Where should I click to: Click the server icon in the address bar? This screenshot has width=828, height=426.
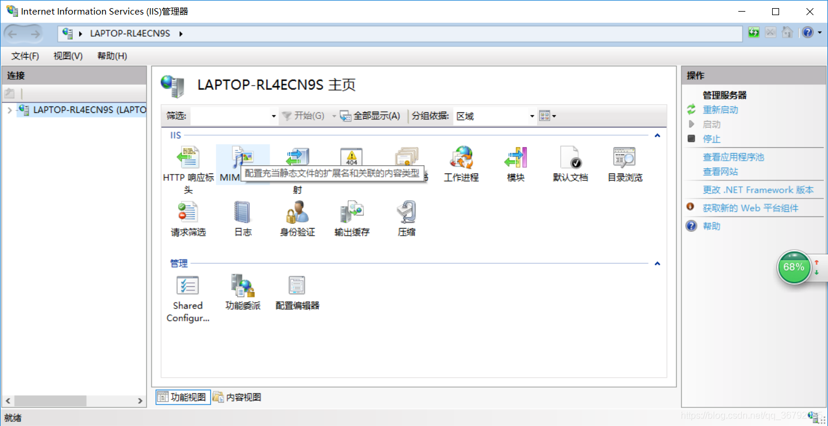68,33
